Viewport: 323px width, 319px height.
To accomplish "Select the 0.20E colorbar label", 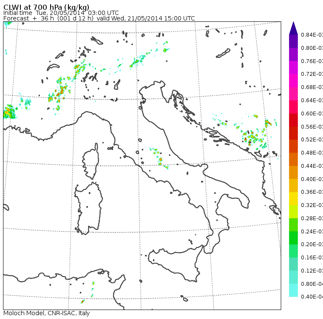I will (x=312, y=244).
